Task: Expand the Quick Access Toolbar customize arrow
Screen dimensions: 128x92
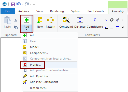Action: 34,5
